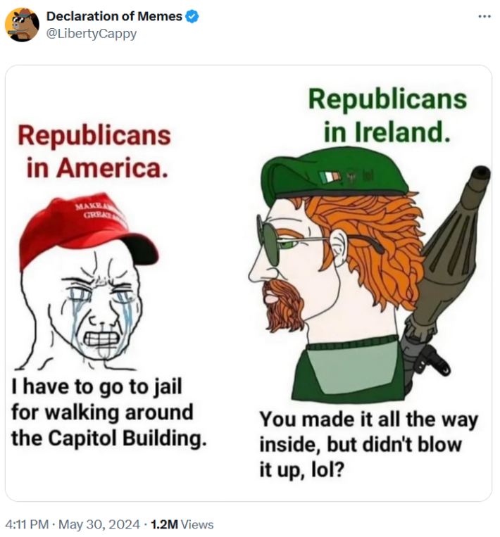Screen dimensions: 500x537
Task: Open the Declaration of Memes display name
Action: tap(114, 17)
